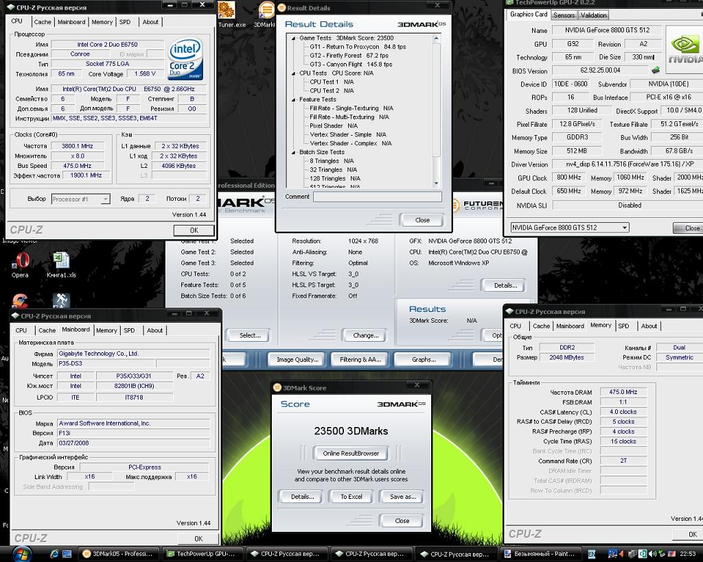703x562 pixels.
Task: Open the SPD tab in top-left CPU-Z
Action: (x=125, y=22)
